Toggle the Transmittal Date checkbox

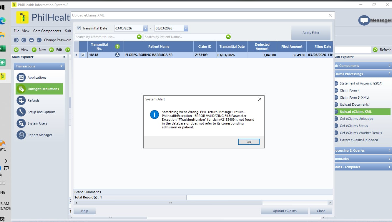pyautogui.click(x=79, y=28)
